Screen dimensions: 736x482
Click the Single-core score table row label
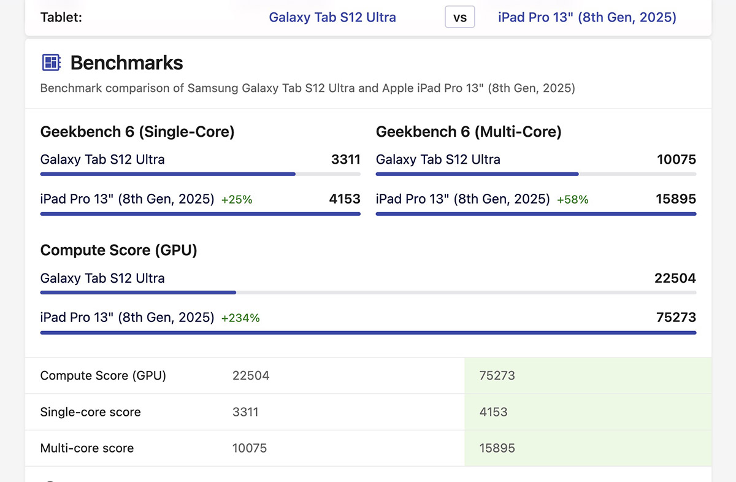point(91,412)
